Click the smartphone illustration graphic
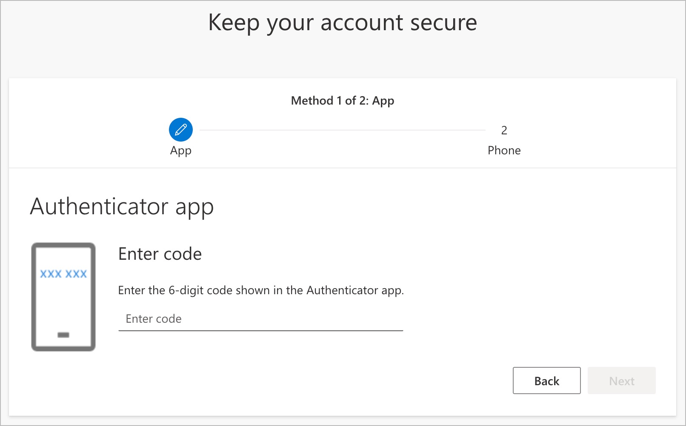The width and height of the screenshot is (686, 426). 64,296
